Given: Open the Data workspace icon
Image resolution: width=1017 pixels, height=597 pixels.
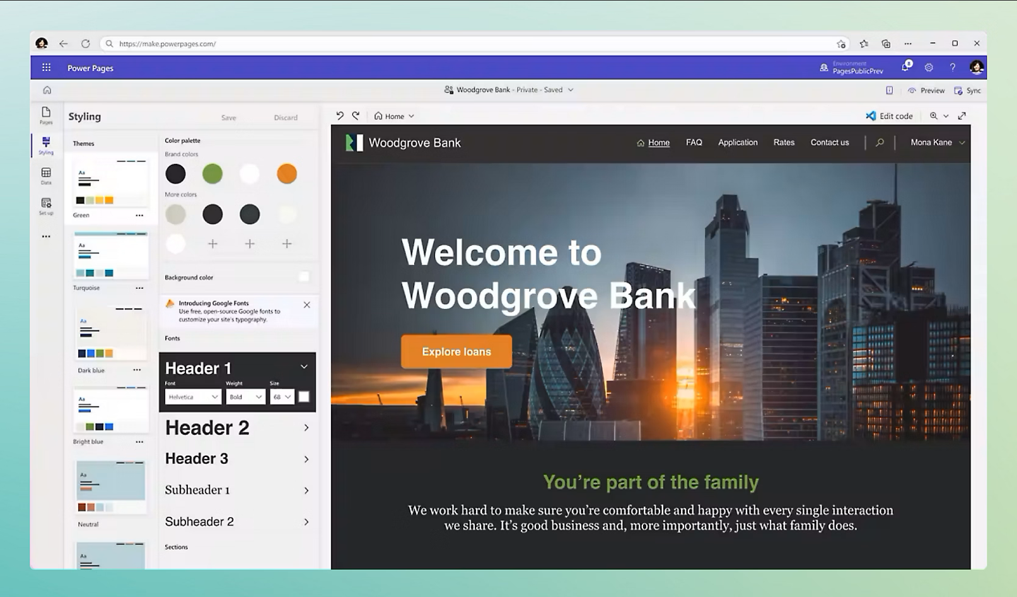Looking at the screenshot, I should [46, 175].
